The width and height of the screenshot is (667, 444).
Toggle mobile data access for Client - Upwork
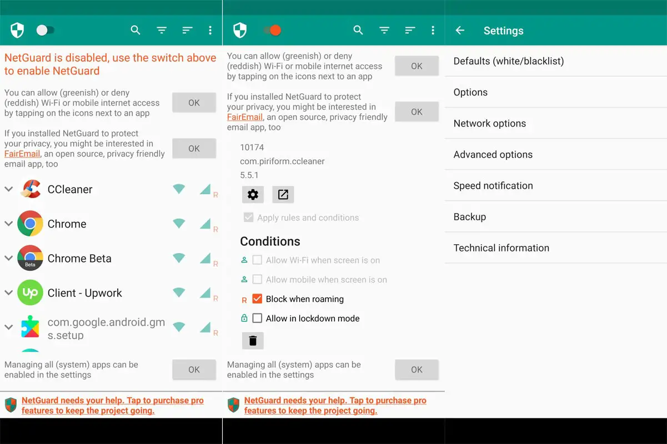(x=205, y=293)
